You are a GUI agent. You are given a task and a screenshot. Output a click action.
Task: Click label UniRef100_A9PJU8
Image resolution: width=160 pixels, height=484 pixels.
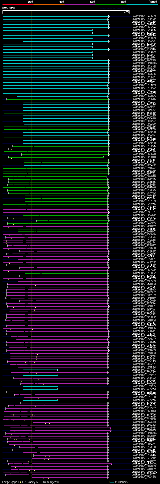click(x=143, y=66)
